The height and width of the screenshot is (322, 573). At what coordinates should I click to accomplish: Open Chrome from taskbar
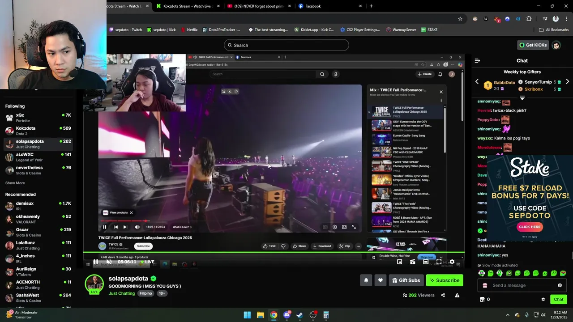(x=274, y=315)
